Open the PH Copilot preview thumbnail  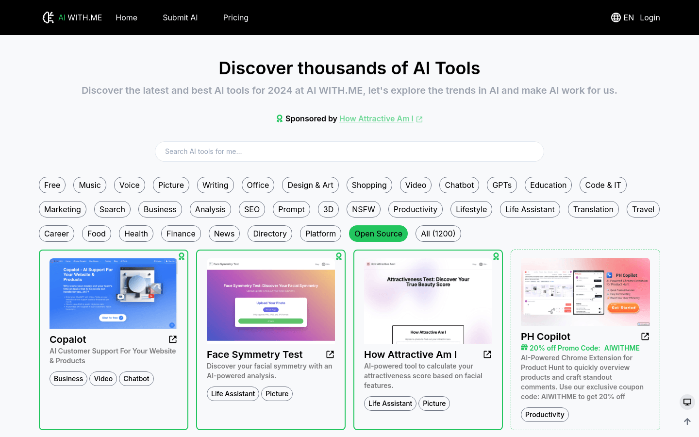(585, 292)
